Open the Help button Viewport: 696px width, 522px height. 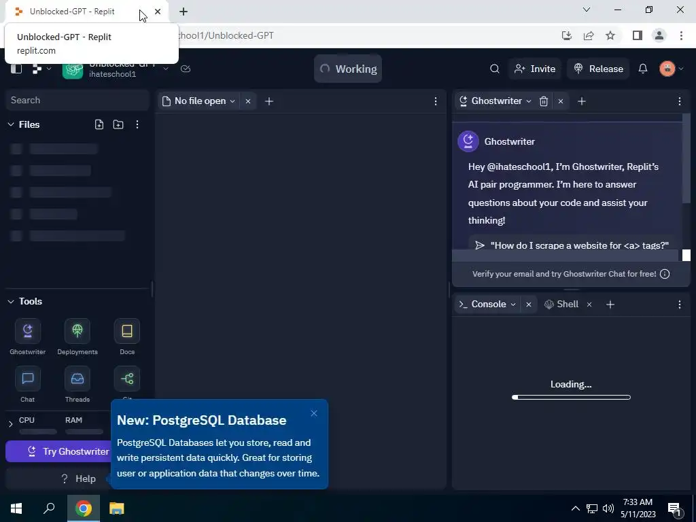[x=59, y=478]
